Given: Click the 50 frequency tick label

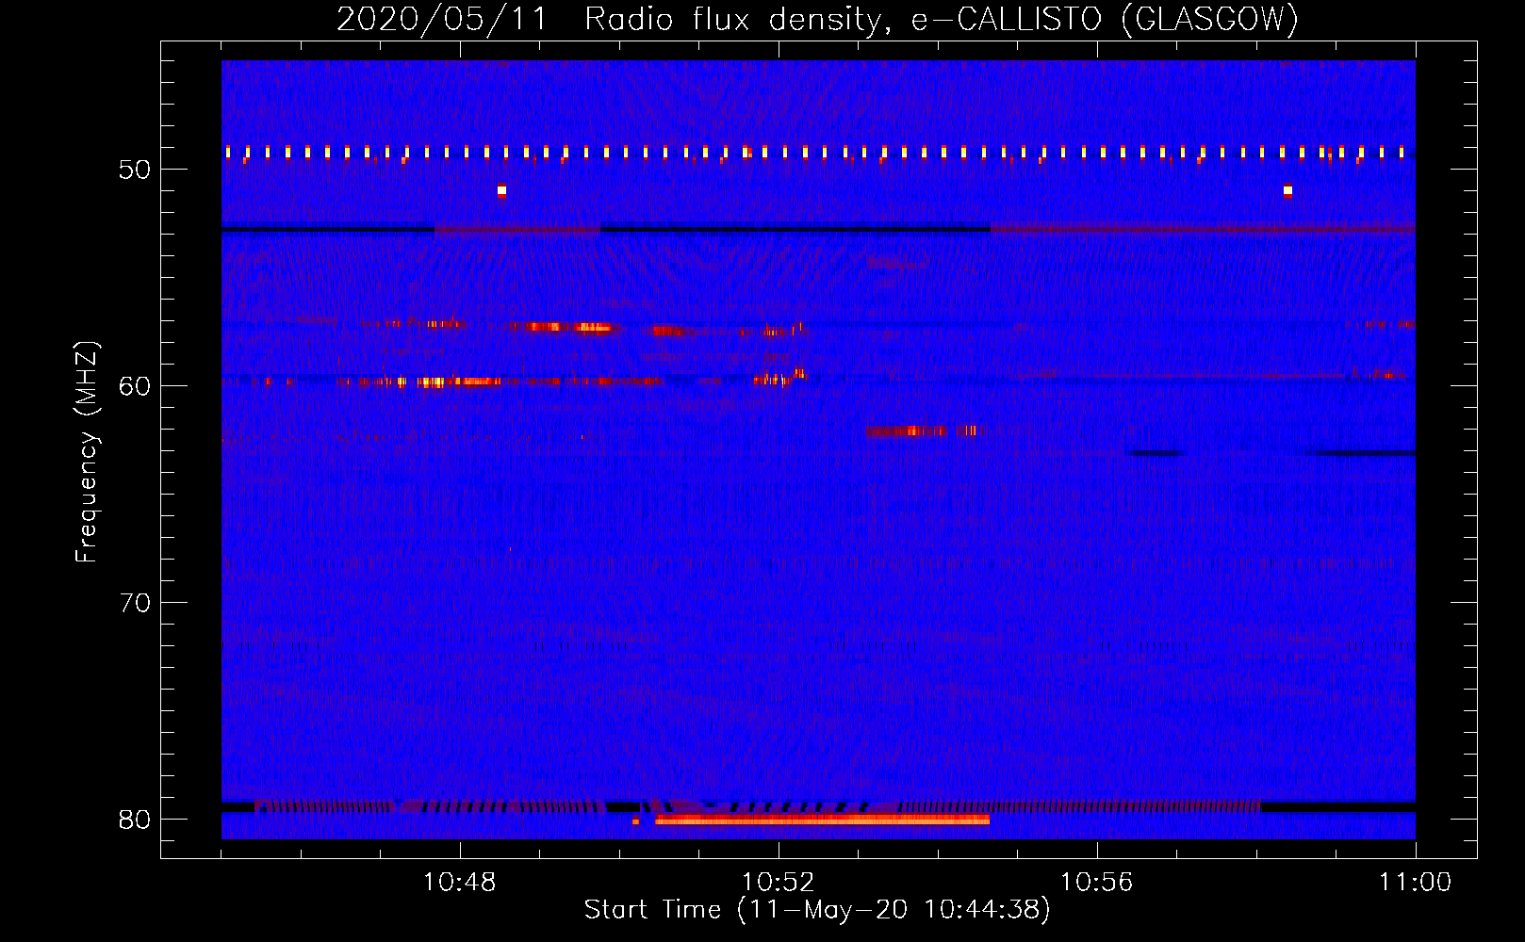Looking at the screenshot, I should coord(135,170).
